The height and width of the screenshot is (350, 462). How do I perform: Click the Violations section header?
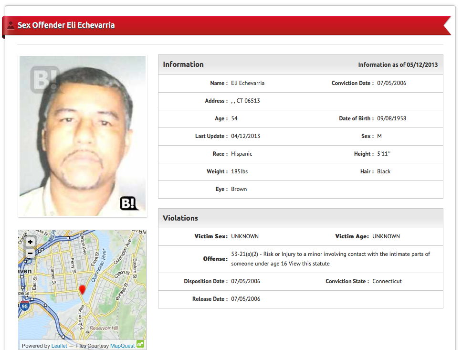click(x=180, y=218)
